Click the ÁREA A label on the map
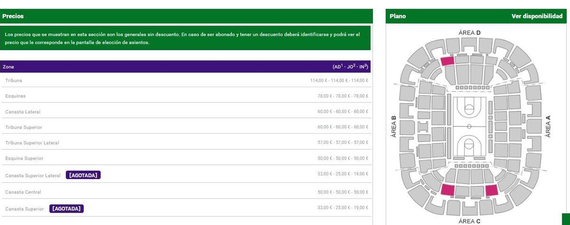Viewport: 570px width, 225px height. (549, 126)
